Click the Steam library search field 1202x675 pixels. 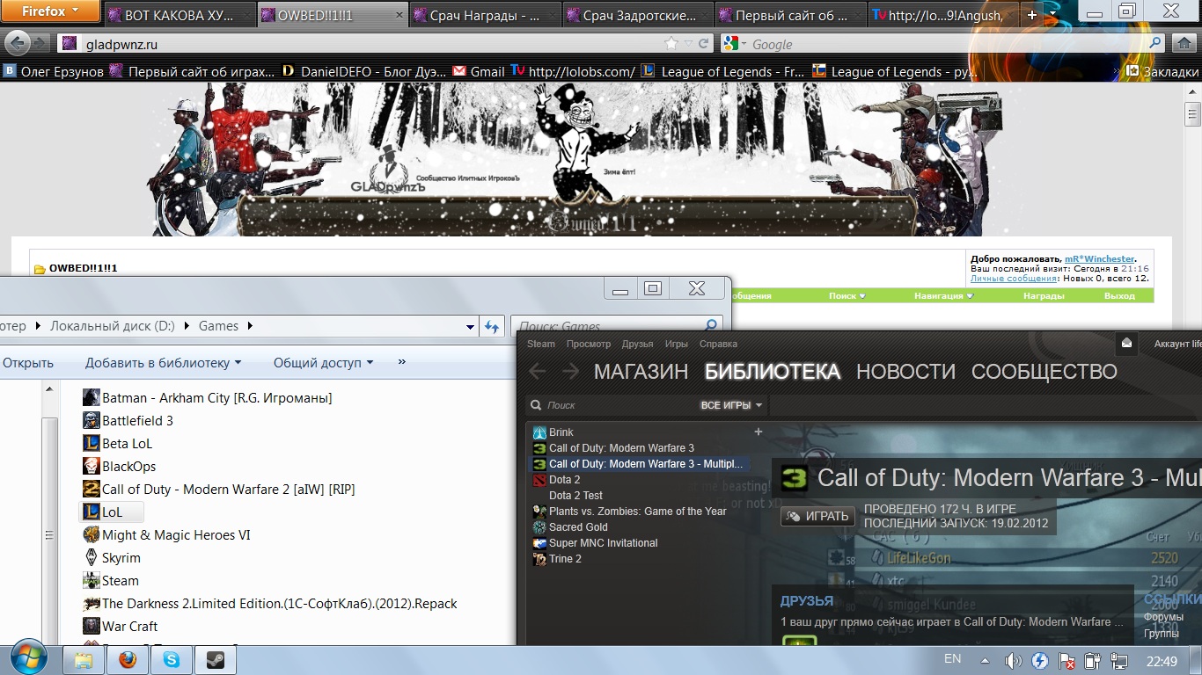(x=616, y=405)
